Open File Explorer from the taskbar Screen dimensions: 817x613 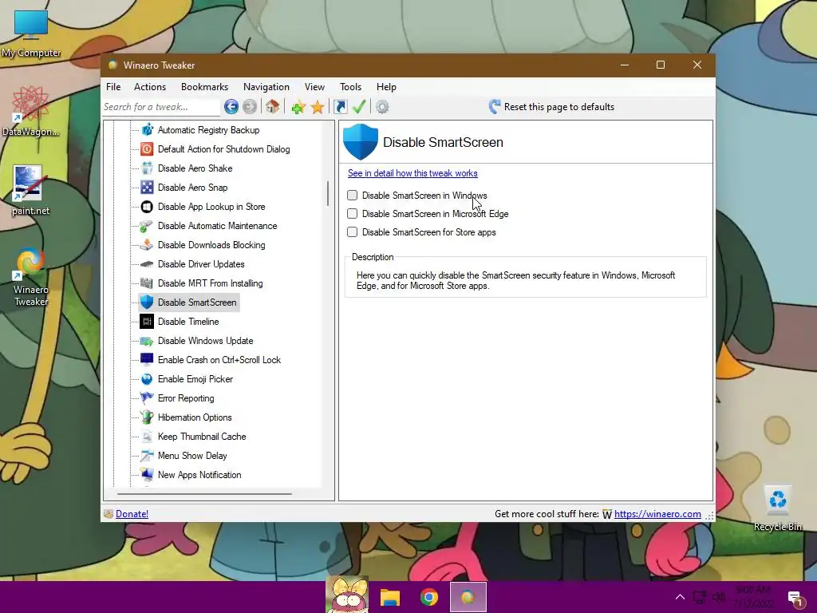coord(389,597)
